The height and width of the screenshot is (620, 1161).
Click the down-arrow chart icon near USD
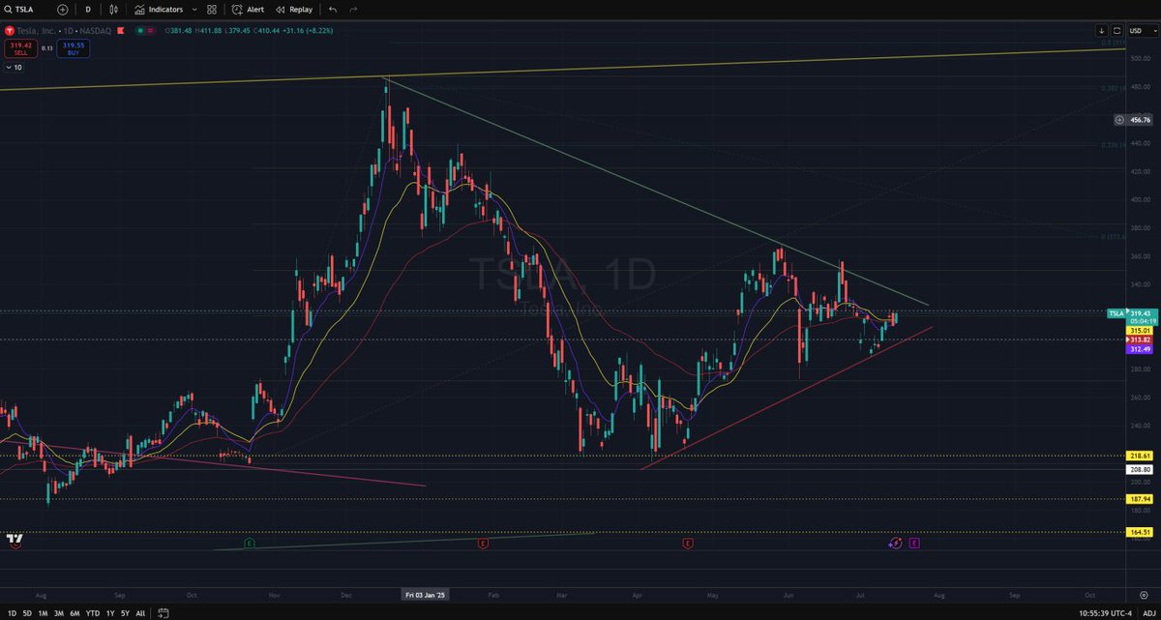point(1104,31)
